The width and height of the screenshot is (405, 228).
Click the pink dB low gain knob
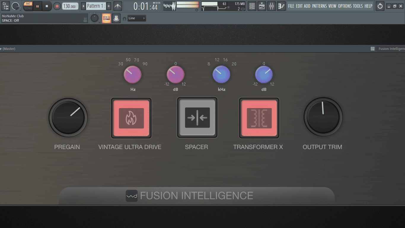coord(176,75)
